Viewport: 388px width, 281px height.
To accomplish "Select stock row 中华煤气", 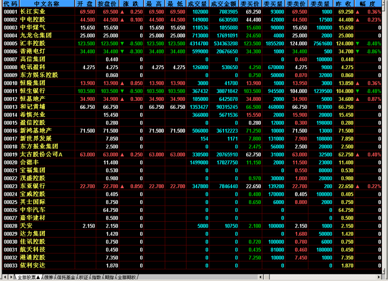I will 192,28.
